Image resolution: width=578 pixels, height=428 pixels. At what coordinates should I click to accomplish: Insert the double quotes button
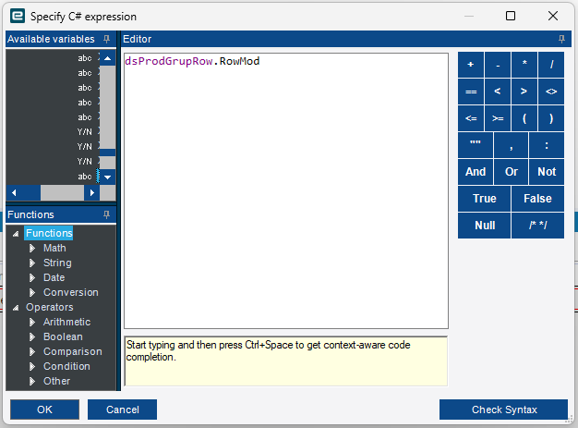(476, 145)
